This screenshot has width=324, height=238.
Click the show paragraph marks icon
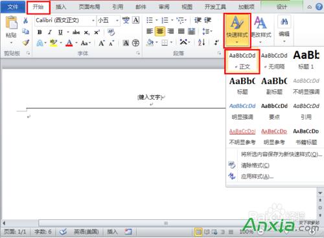(216, 43)
